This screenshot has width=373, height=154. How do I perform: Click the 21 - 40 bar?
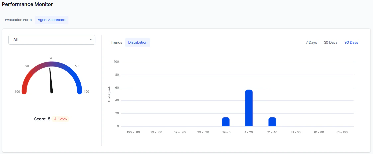click(x=272, y=122)
